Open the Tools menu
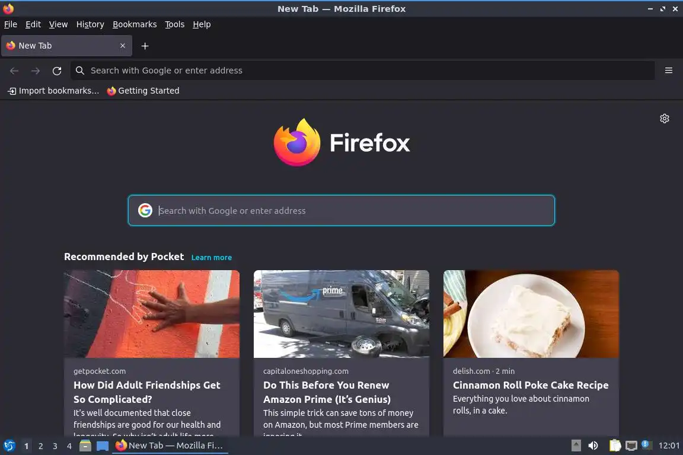Viewport: 683px width, 455px height. tap(175, 24)
